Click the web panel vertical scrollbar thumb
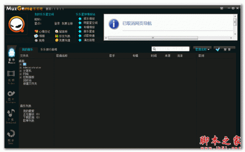 [235, 22]
